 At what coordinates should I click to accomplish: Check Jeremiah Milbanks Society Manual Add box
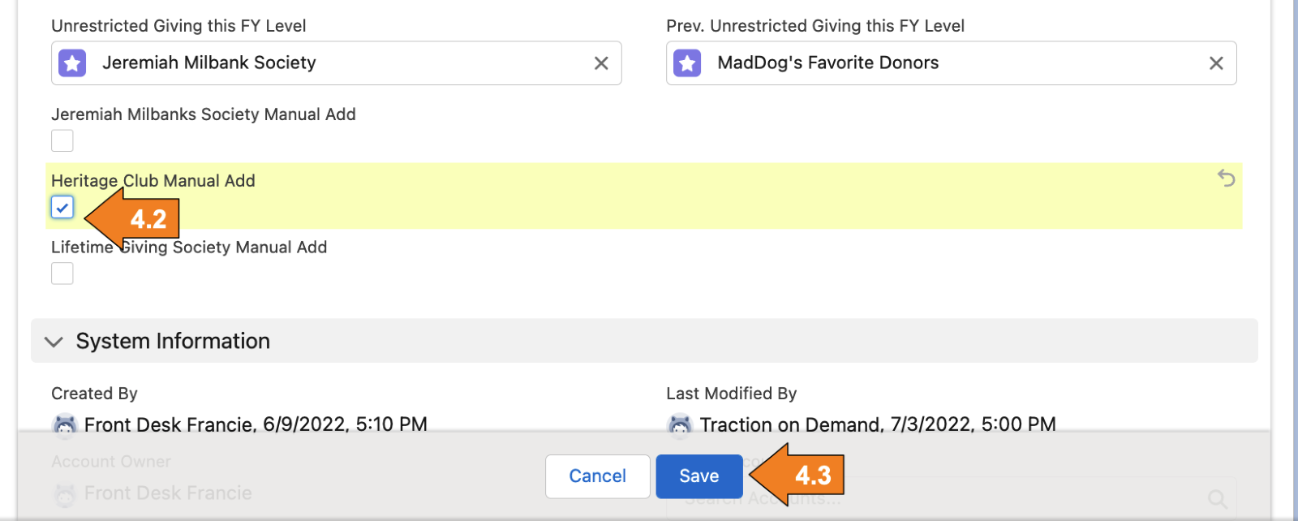click(62, 141)
